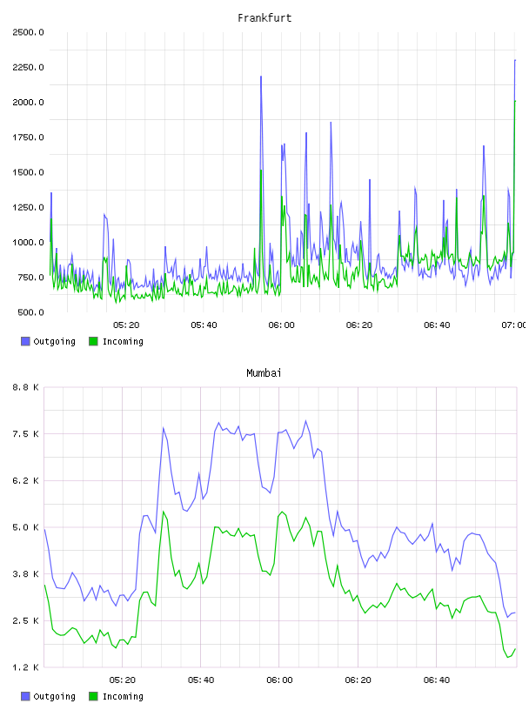
Task: Click the 750.0 y-axis label
Action: pyautogui.click(x=30, y=278)
